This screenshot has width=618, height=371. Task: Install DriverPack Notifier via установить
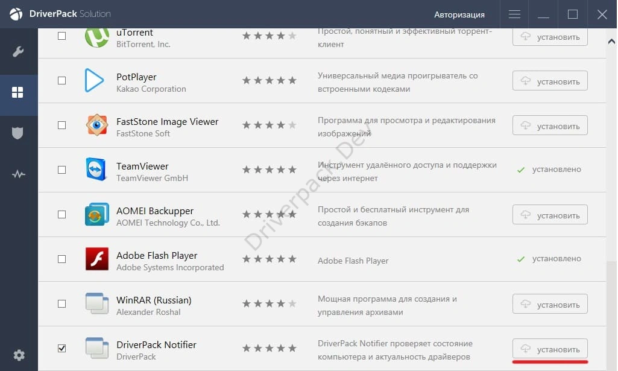(x=550, y=349)
